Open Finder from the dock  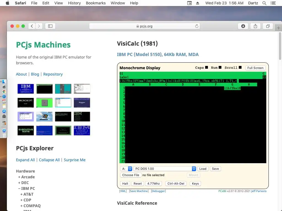coord(4,82)
